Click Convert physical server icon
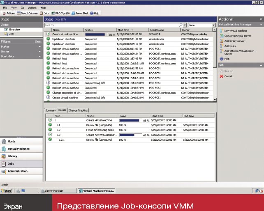The width and height of the screenshot is (264, 211). point(221,36)
